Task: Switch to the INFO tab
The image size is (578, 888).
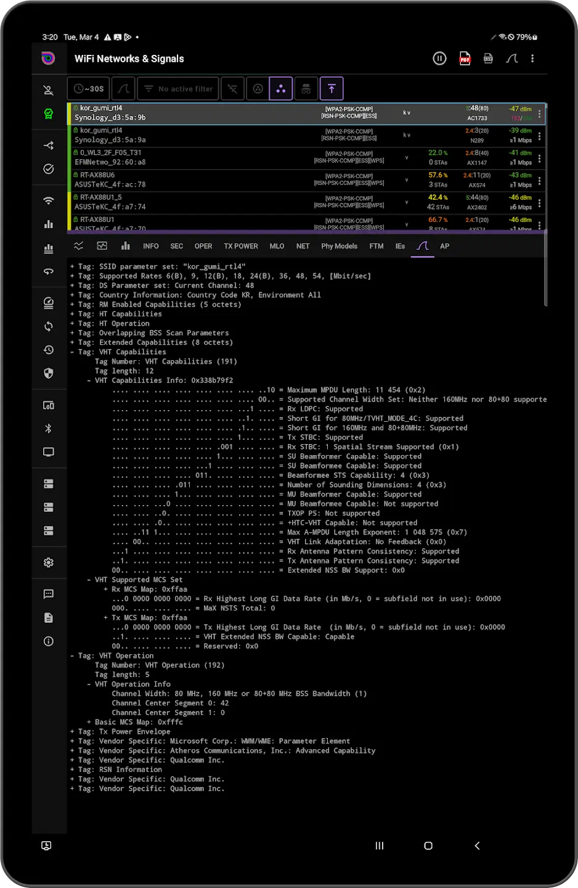Action: tap(151, 246)
